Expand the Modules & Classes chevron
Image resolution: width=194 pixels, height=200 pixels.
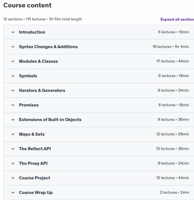pos(13,61)
